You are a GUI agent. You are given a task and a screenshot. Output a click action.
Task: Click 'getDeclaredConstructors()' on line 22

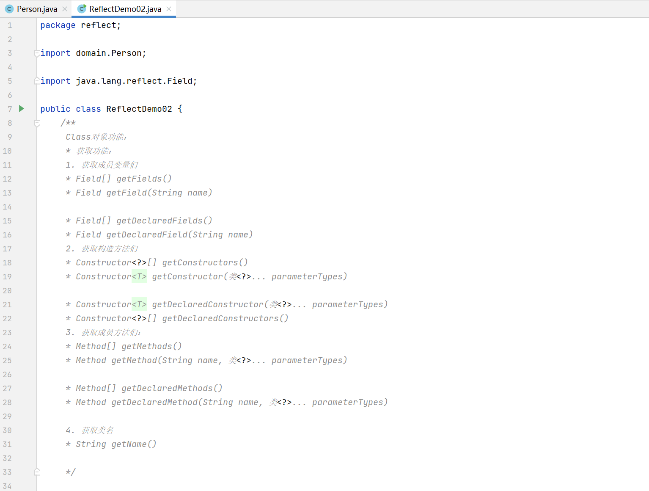[x=225, y=319]
